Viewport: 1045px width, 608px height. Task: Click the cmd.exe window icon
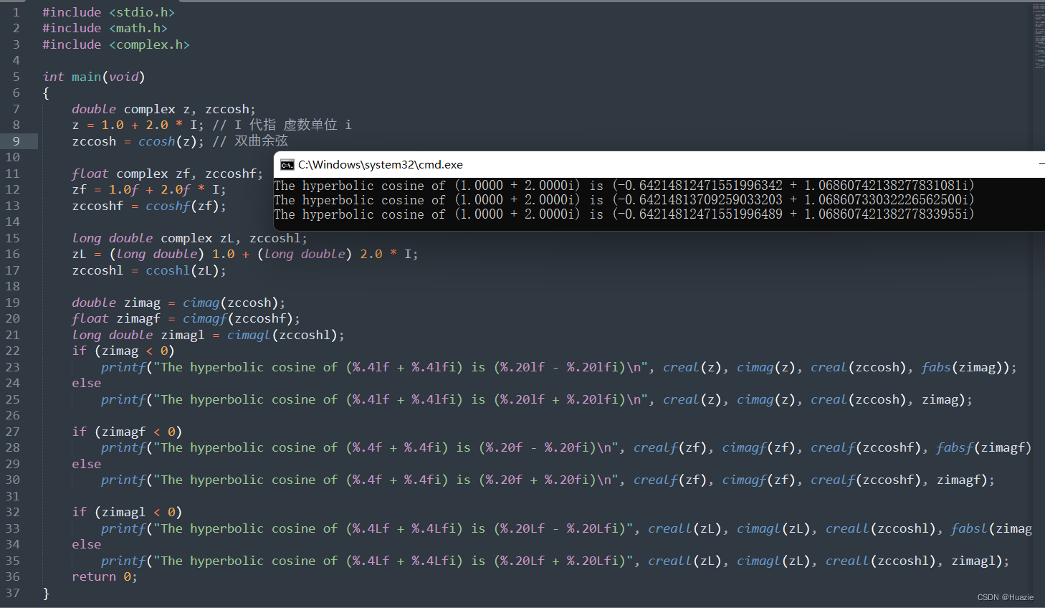(x=287, y=165)
